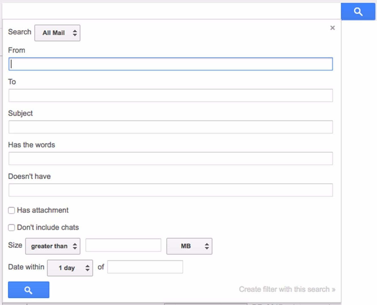This screenshot has height=305, width=377.
Task: Enable the Don't include chats checkbox
Action: pos(11,228)
